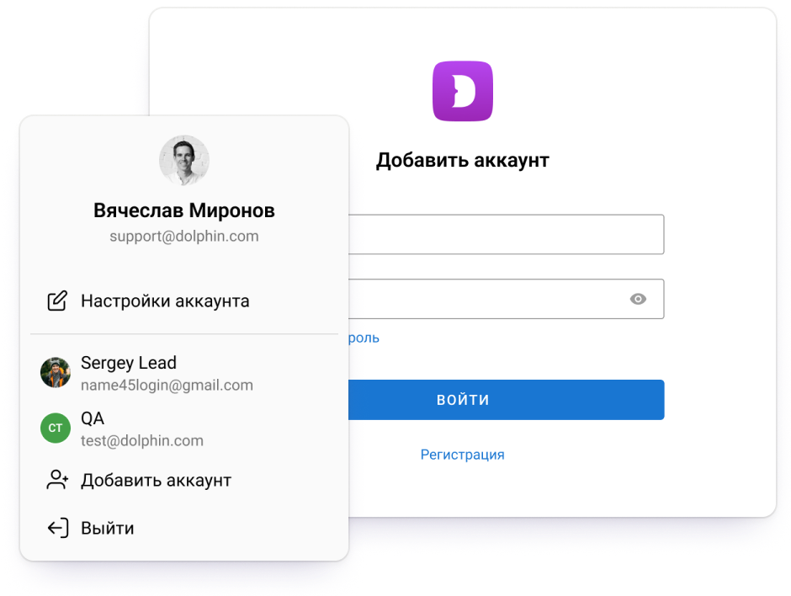The image size is (791, 596).
Task: Click the add-user icon with plus sign
Action: tap(57, 480)
